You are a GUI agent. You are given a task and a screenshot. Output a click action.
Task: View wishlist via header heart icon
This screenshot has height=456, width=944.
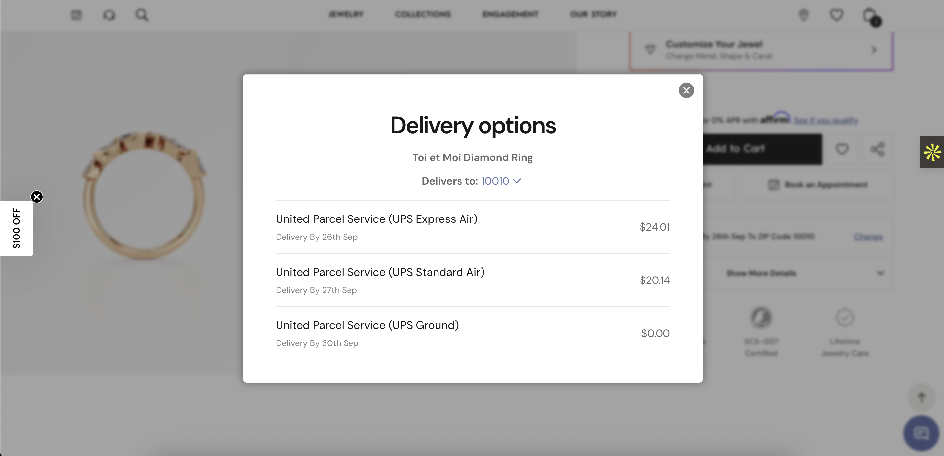click(x=836, y=15)
